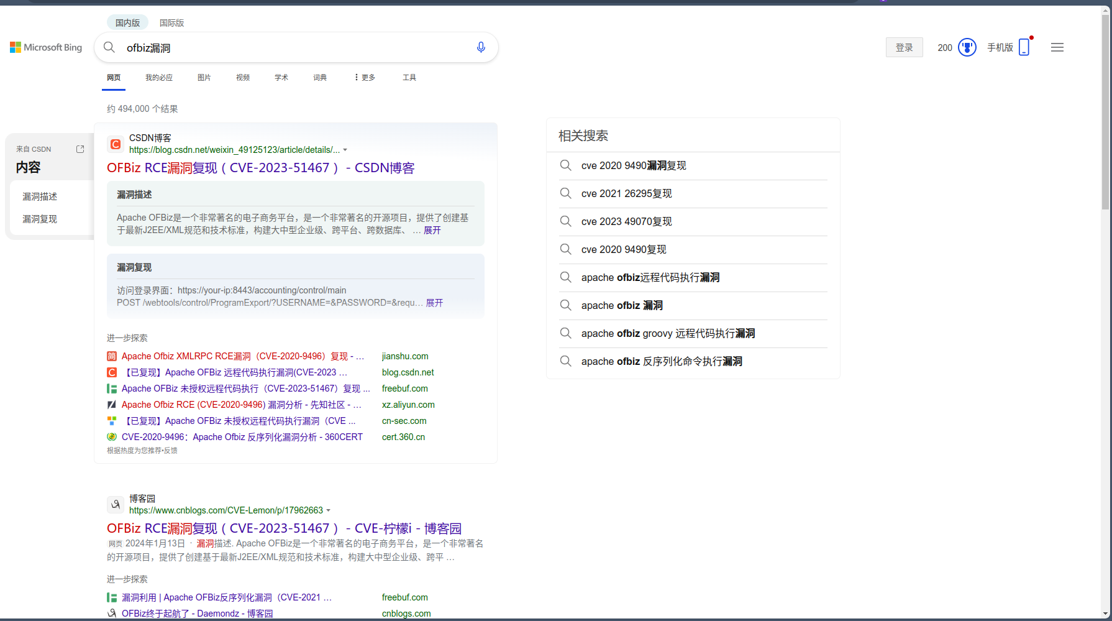Image resolution: width=1112 pixels, height=621 pixels.
Task: Expand the 漏洞描述 section with 展开
Action: click(x=432, y=230)
